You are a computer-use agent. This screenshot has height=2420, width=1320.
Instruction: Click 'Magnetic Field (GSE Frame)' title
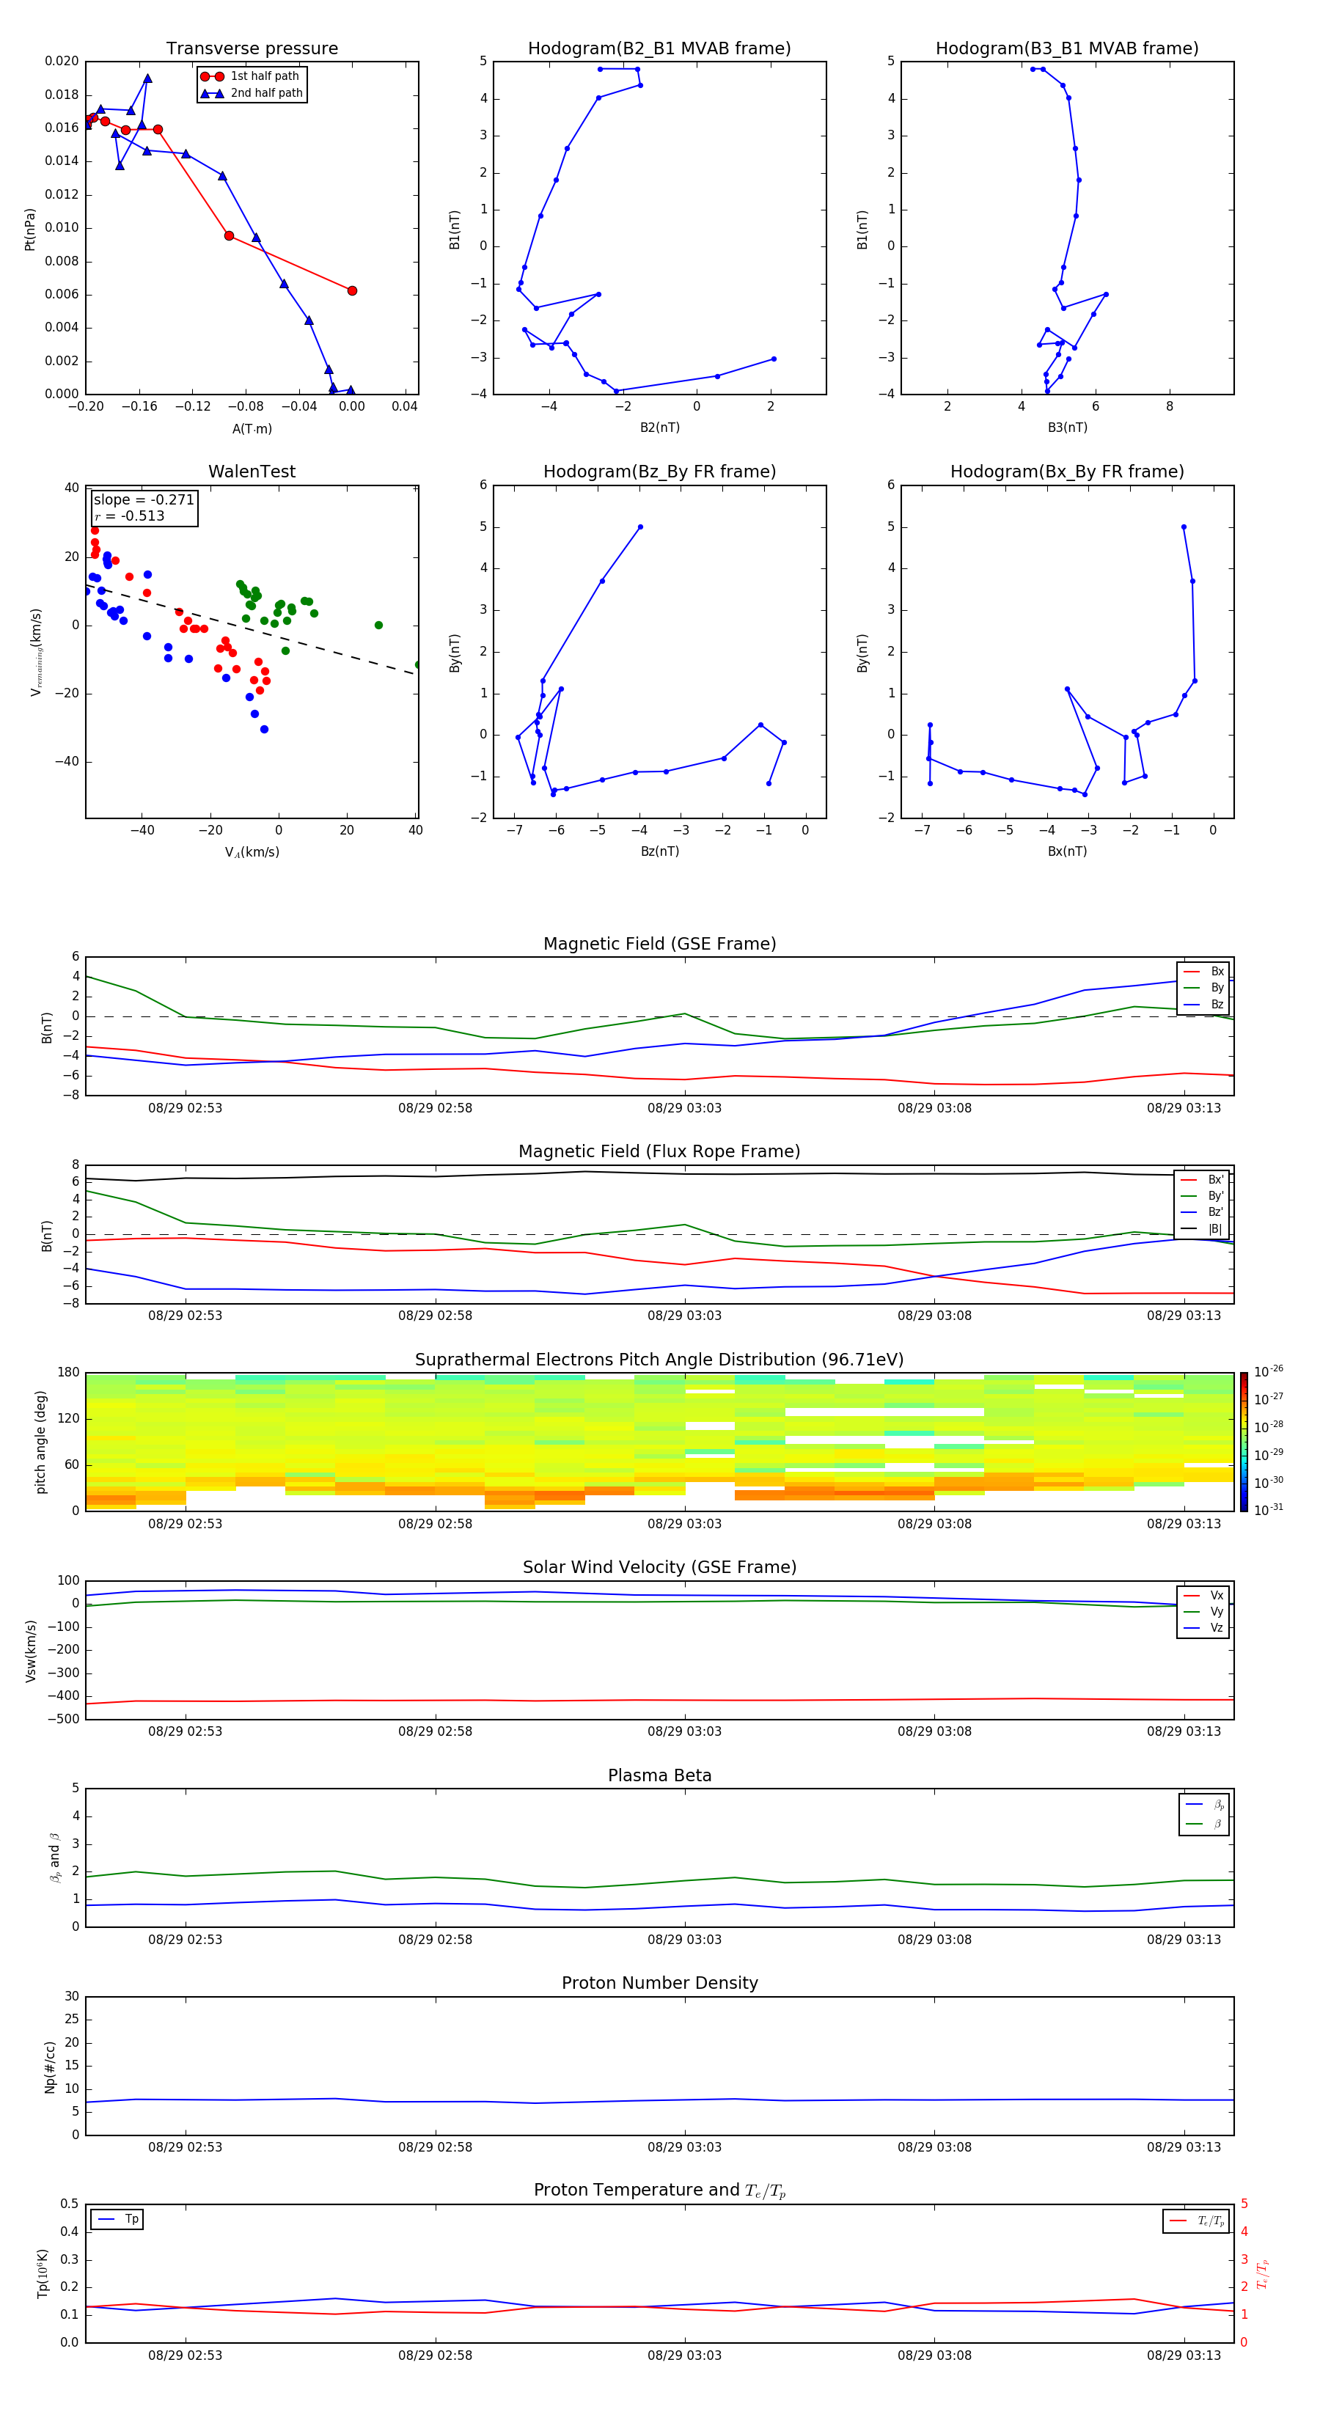tap(659, 944)
